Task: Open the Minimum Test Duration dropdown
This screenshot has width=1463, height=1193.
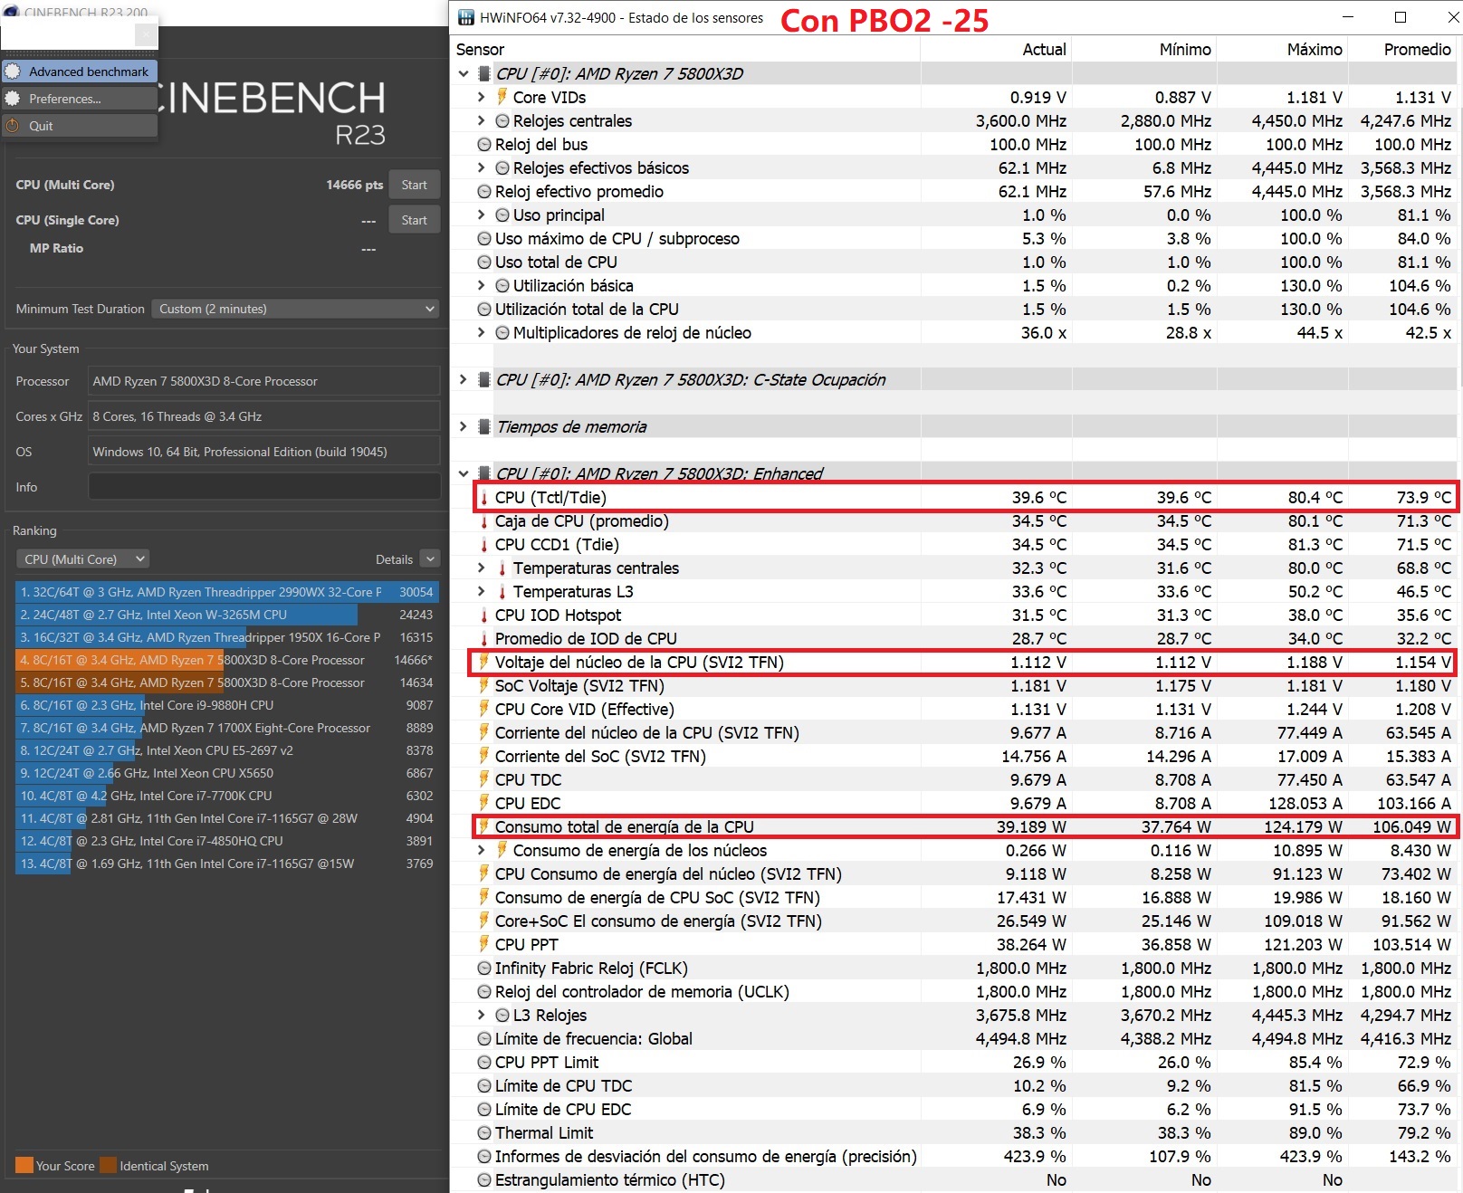Action: point(295,309)
